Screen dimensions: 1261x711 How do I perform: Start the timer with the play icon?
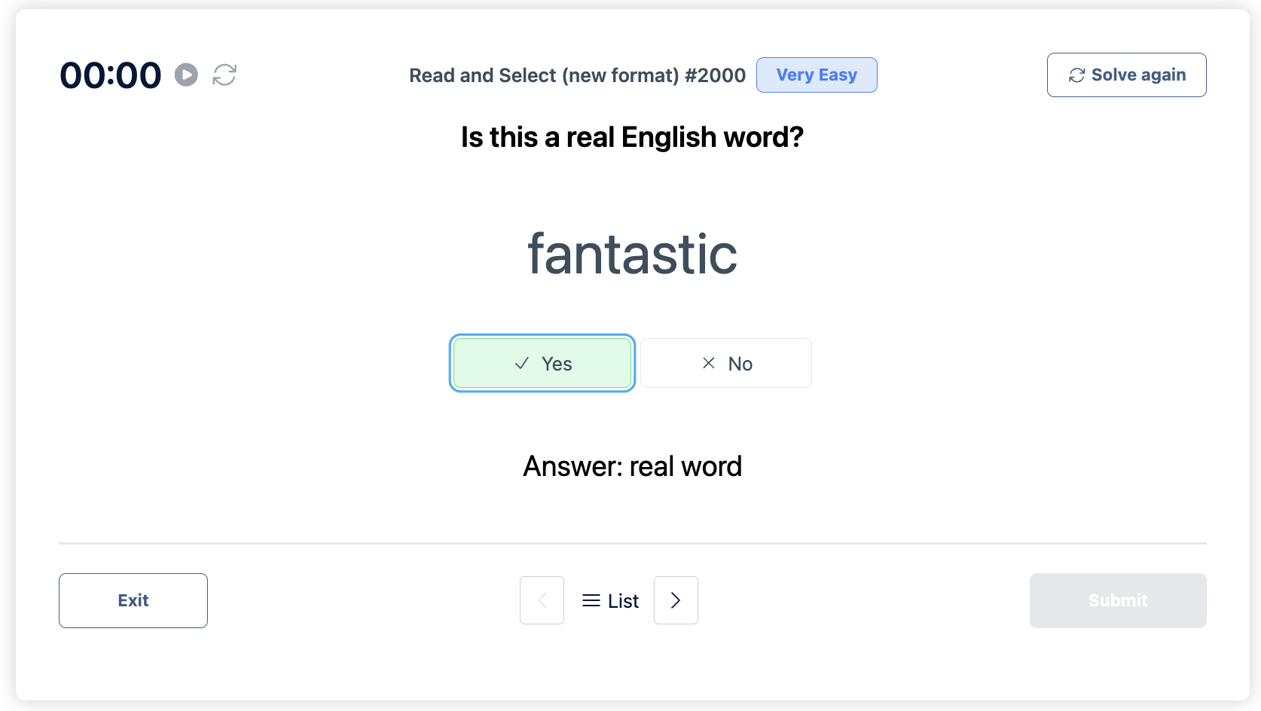(186, 75)
